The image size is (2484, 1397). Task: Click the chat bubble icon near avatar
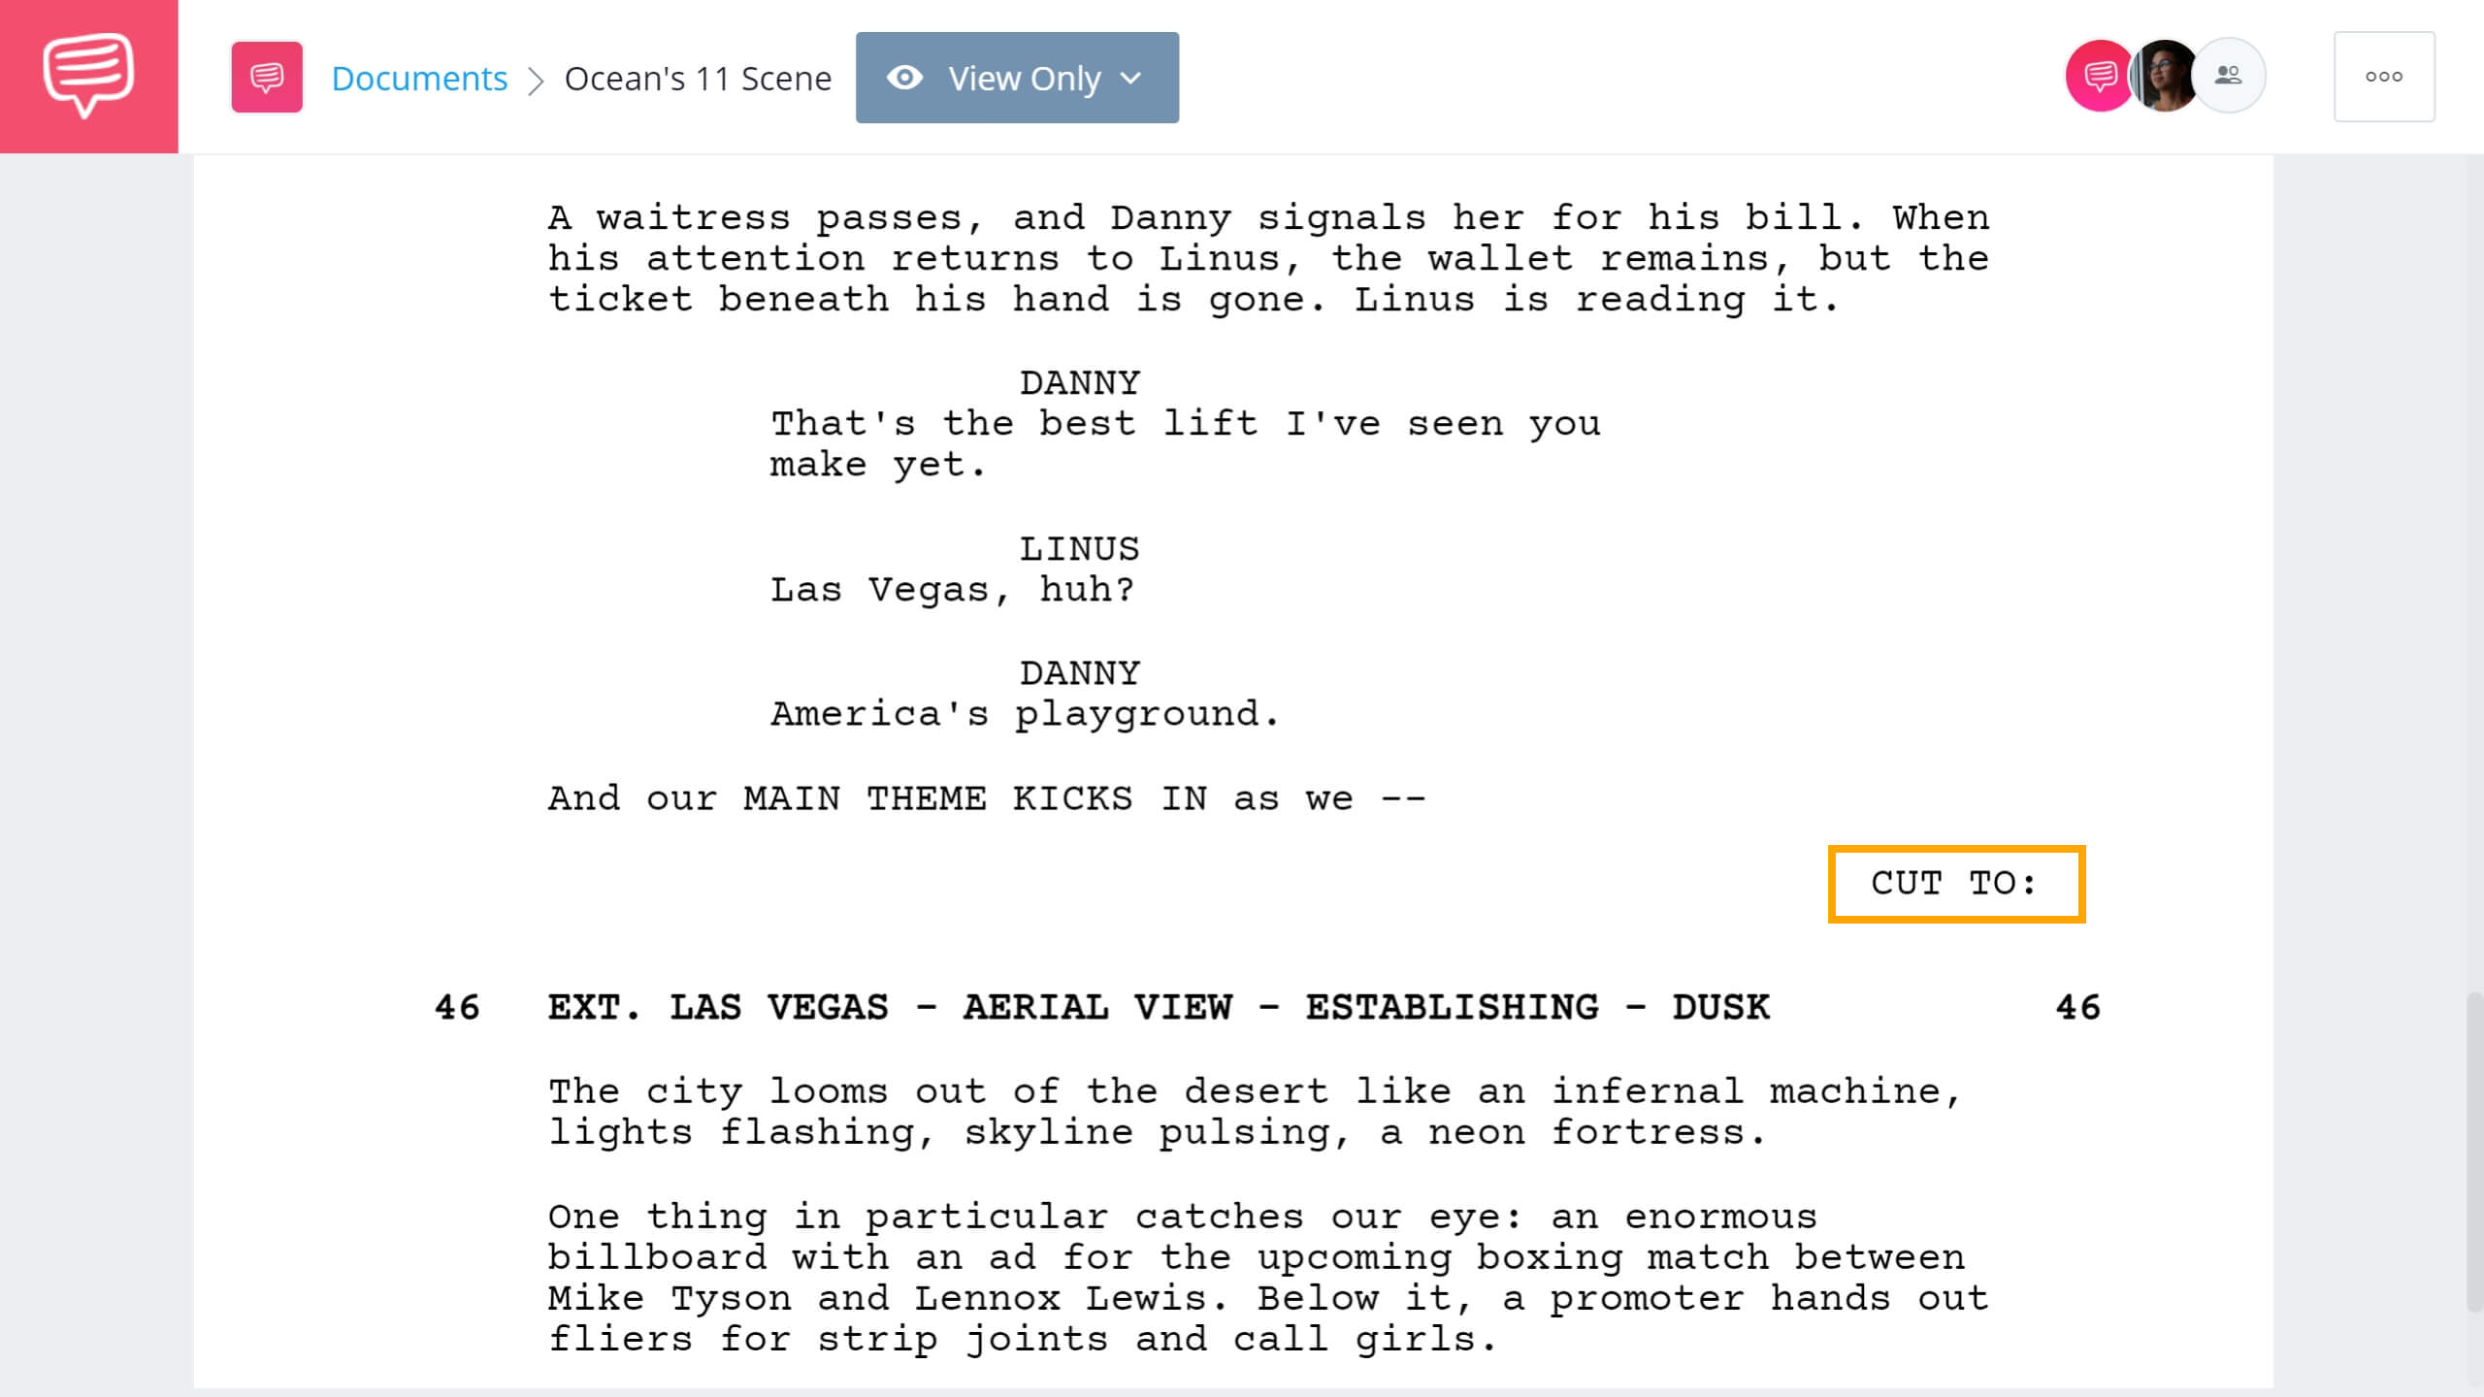point(2093,75)
